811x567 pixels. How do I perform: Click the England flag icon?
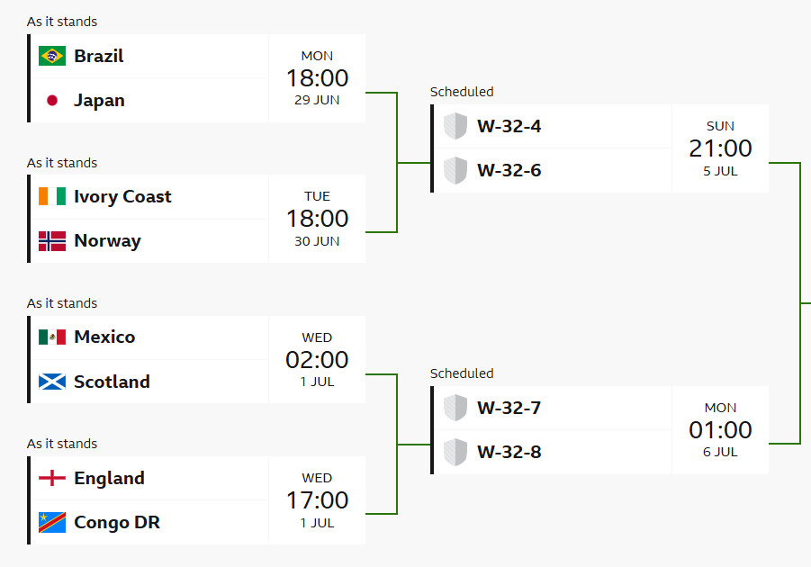tap(52, 478)
